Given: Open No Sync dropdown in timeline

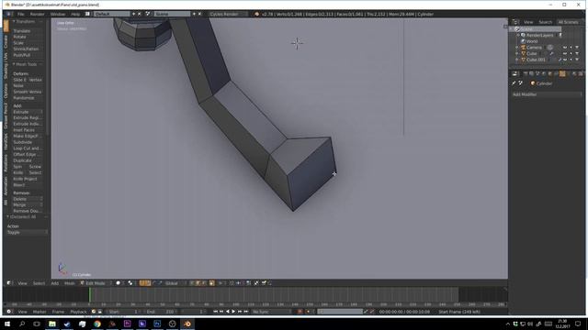Looking at the screenshot, I should 272,312.
